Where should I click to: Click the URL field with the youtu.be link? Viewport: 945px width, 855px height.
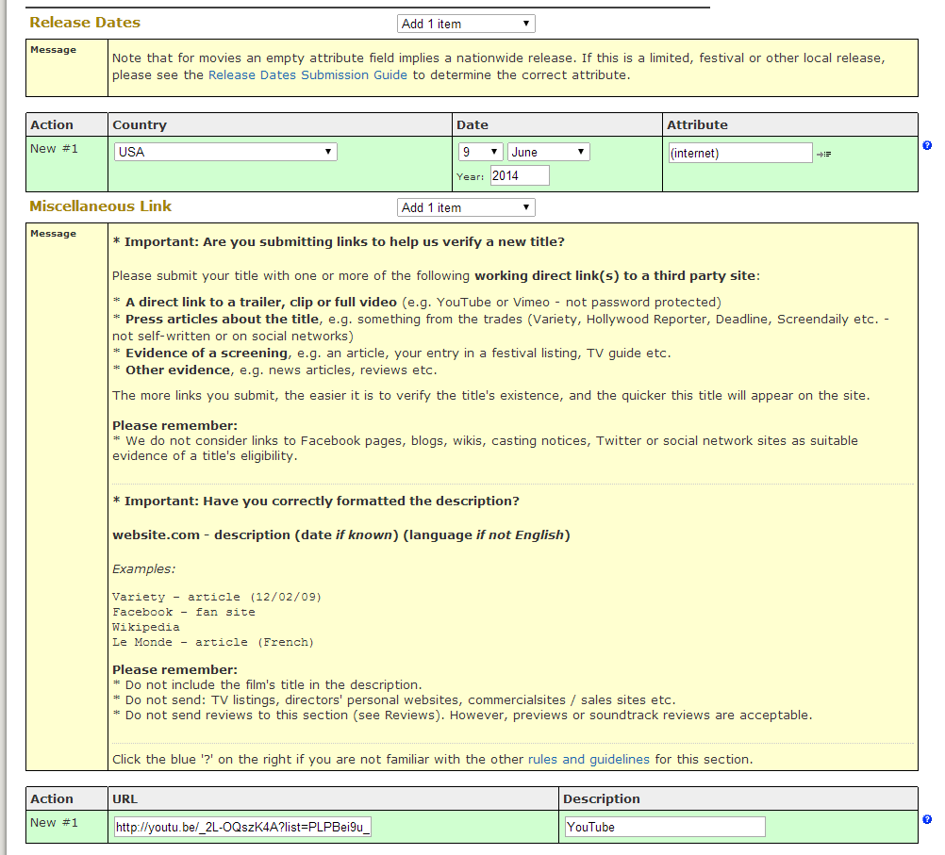243,827
